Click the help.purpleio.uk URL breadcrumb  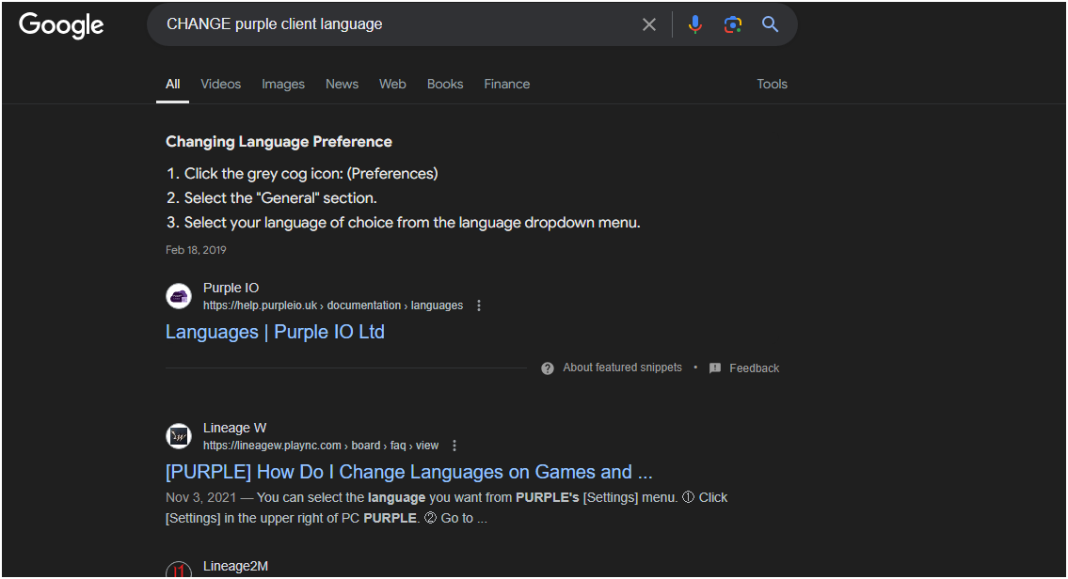pyautogui.click(x=333, y=305)
